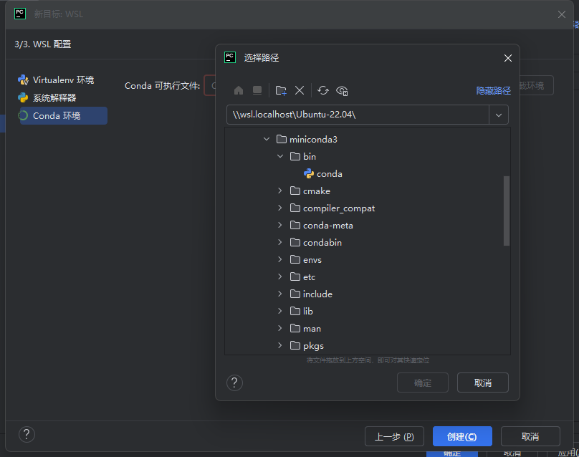This screenshot has width=579, height=457.
Task: Expand the conda-meta folder
Action: 280,225
